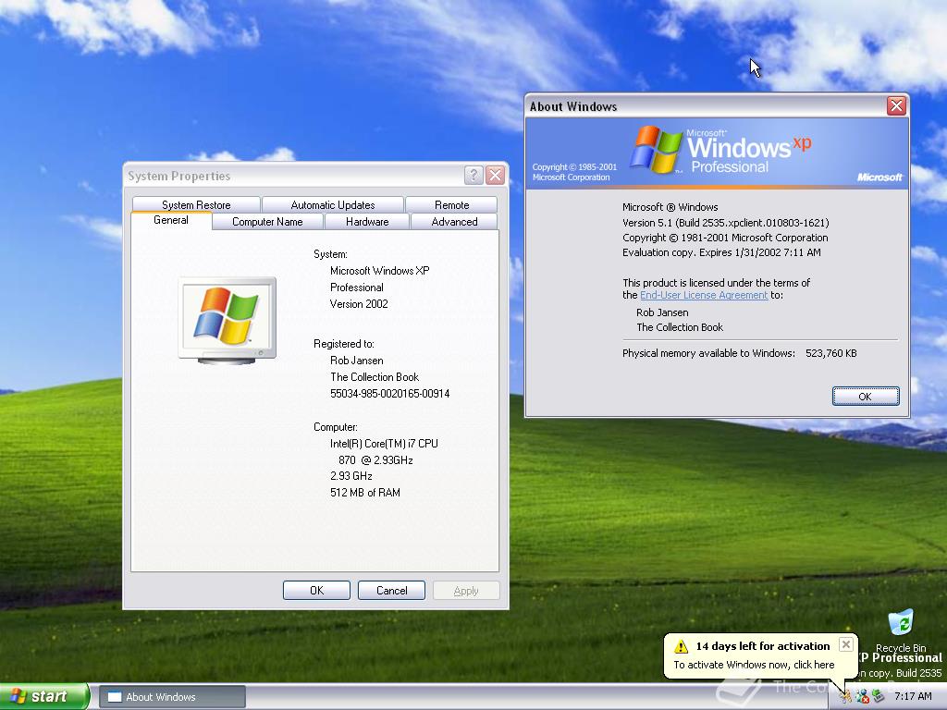This screenshot has height=710, width=947.
Task: Click the Windows activation keys tray icon
Action: 845,697
